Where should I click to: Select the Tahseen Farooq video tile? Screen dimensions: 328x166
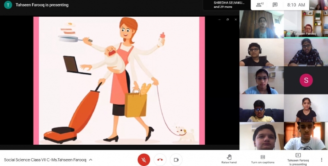(x=305, y=24)
